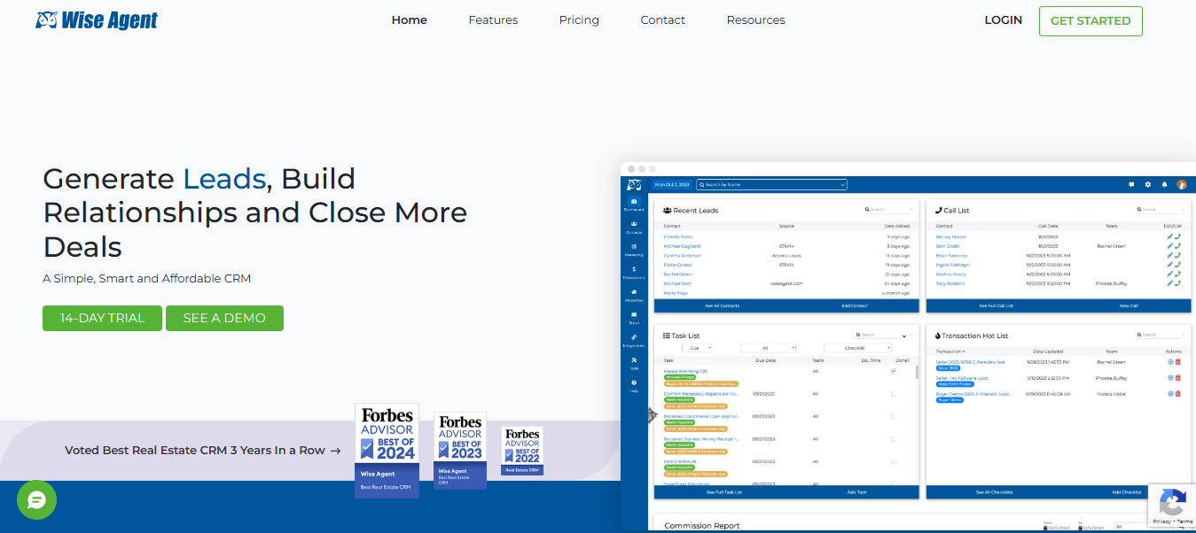Viewport: 1196px width, 533px height.
Task: Click the owl logo inside the dashboard
Action: point(634,184)
